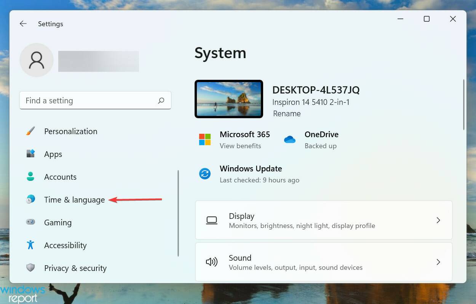This screenshot has width=476, height=304.
Task: Open the Personalization section icon
Action: 30,131
